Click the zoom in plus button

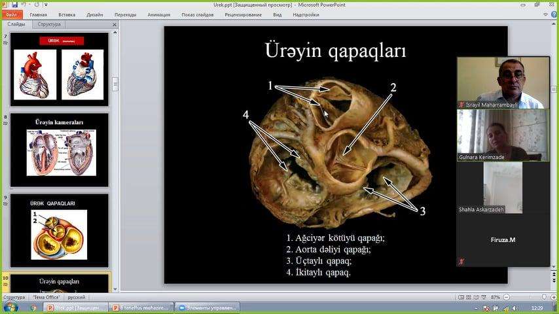click(x=553, y=297)
